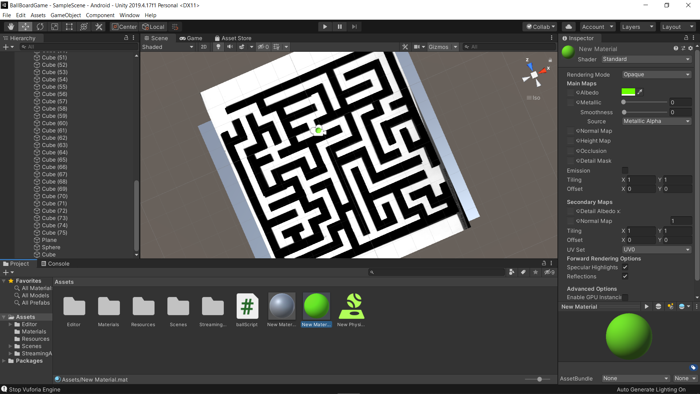The width and height of the screenshot is (700, 394).
Task: Click the green Albedo color swatch
Action: click(x=628, y=92)
